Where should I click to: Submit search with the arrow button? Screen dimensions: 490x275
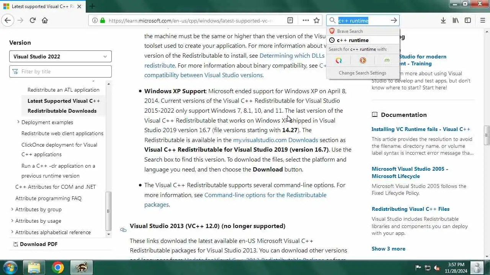point(394,20)
